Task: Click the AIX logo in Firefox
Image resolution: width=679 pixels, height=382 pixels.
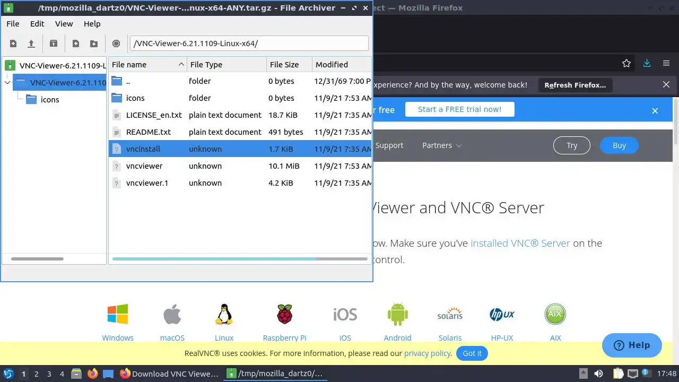Action: point(555,314)
